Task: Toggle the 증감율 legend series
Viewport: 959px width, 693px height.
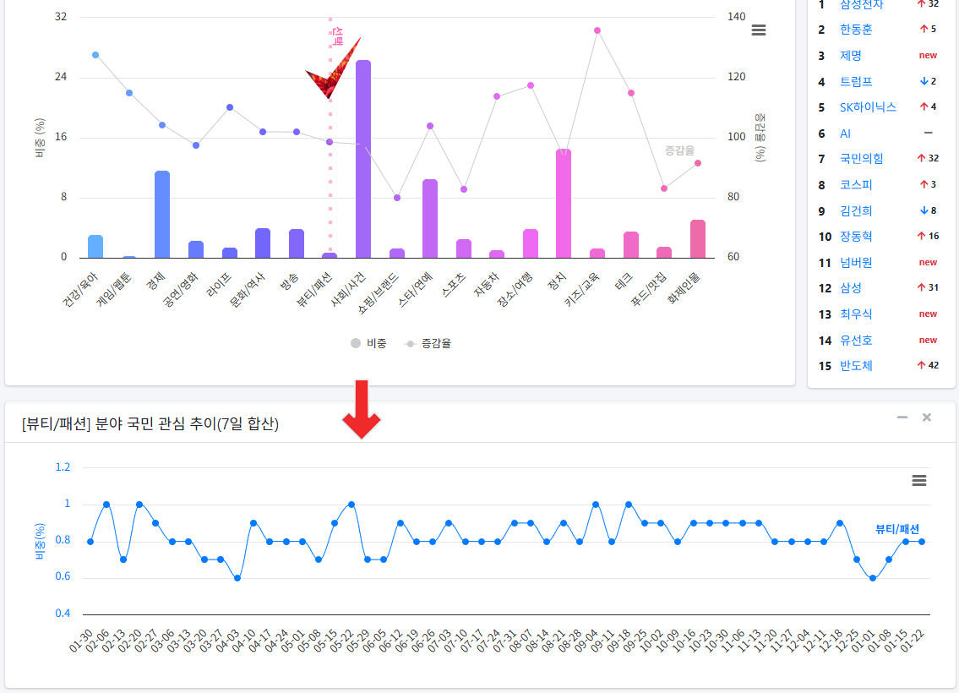Action: pos(428,343)
